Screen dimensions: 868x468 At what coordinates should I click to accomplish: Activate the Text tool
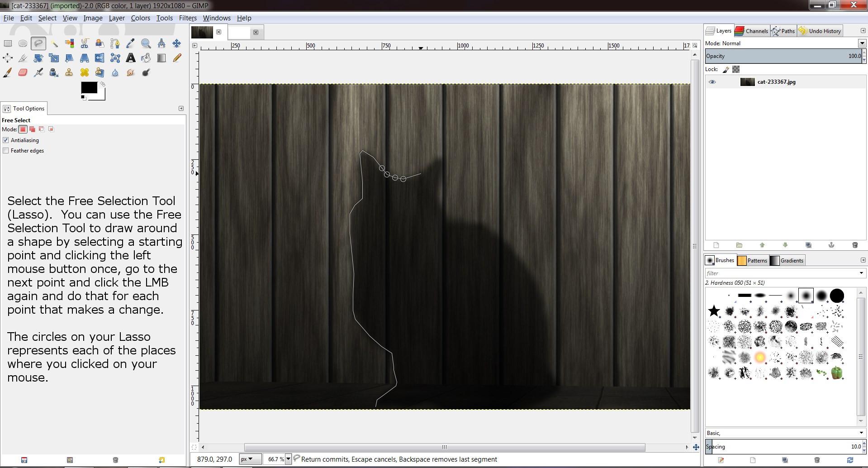131,58
